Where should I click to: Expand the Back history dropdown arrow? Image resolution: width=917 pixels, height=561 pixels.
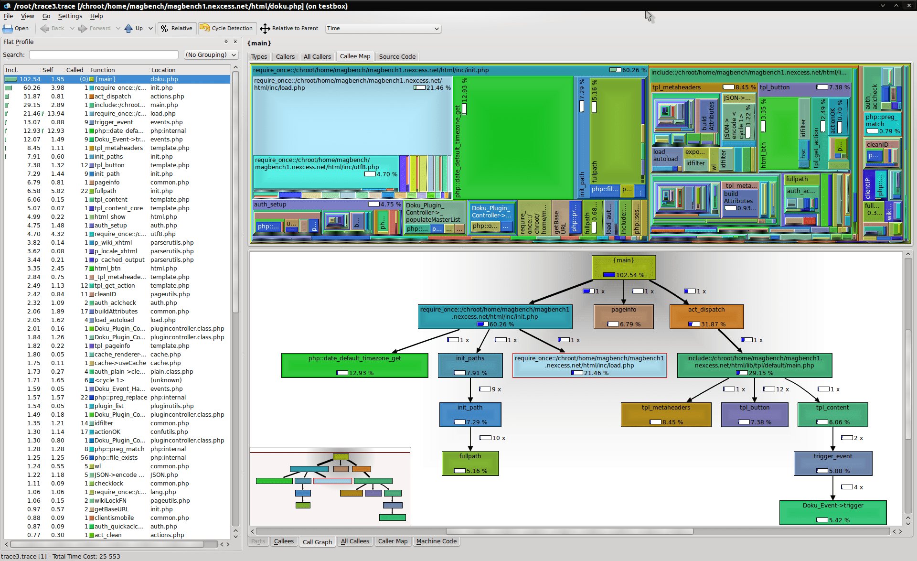pyautogui.click(x=72, y=29)
